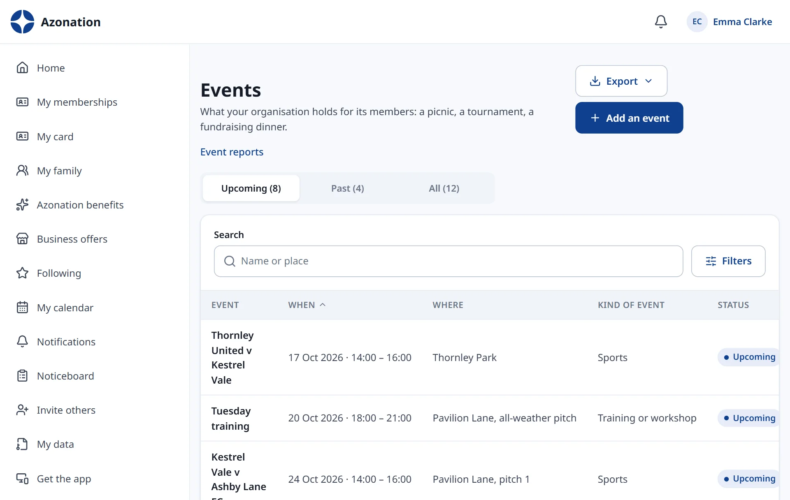The width and height of the screenshot is (790, 500).
Task: Open the notifications bell in header
Action: [x=661, y=22]
